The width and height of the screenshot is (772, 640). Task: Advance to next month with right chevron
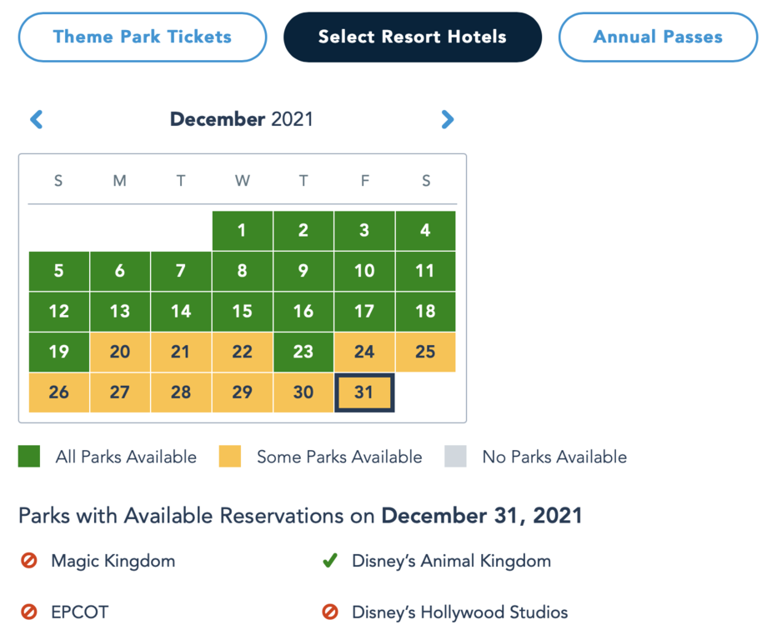(447, 119)
